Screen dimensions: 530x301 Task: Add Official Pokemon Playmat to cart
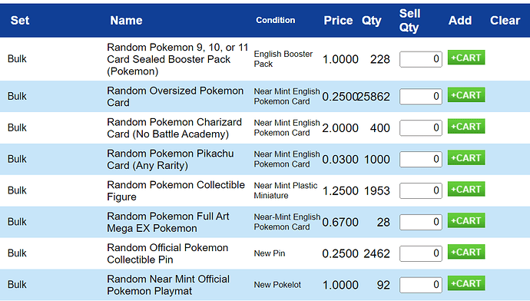[466, 283]
